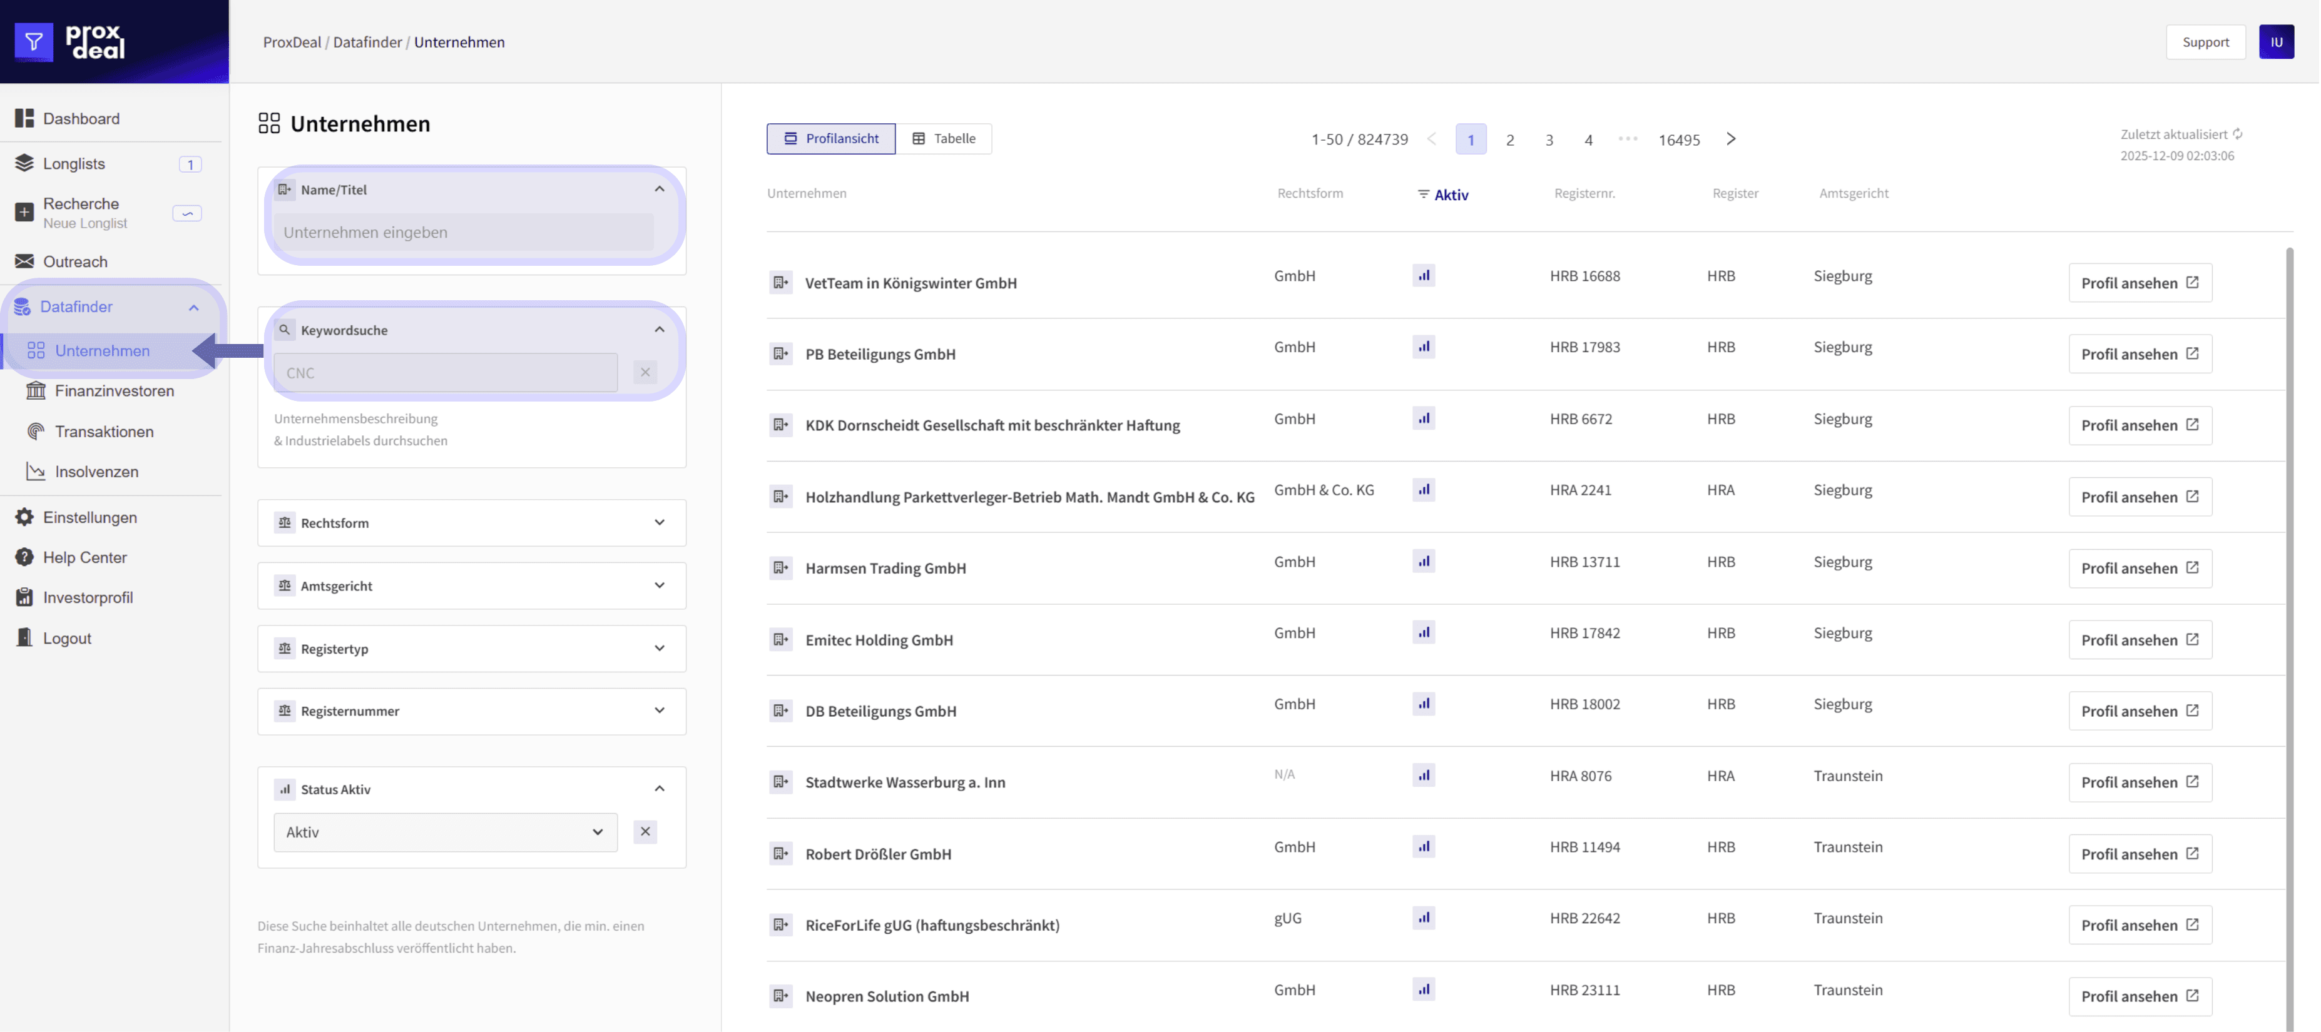Clear the CNC keyword search field

coord(645,373)
